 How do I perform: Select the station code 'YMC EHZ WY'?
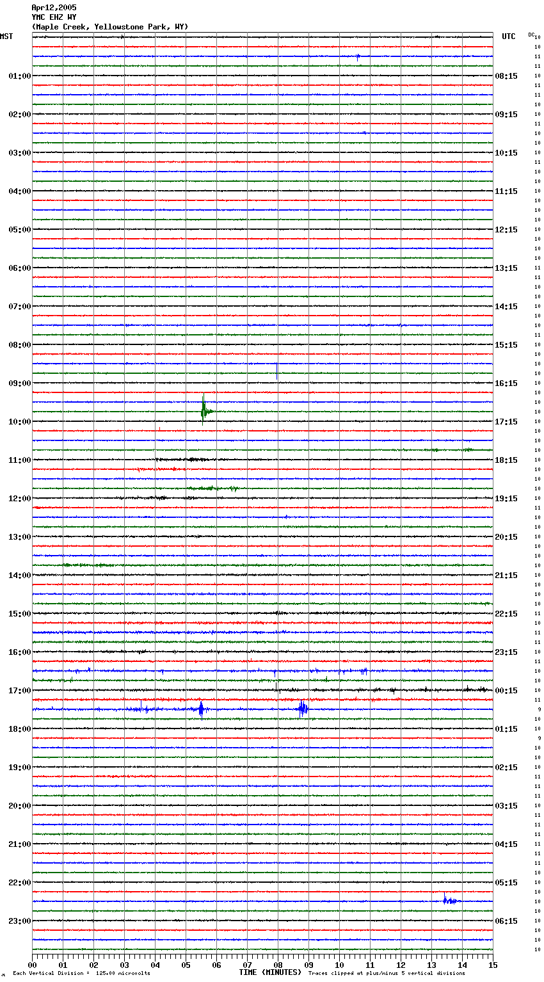pos(54,17)
